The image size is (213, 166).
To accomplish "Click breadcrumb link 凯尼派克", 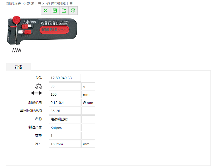I will point(14,3).
